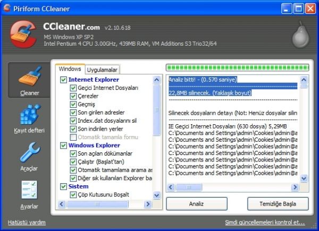This screenshot has height=231, width=319.
Task: Toggle Index.dat dosyalarını sil checkbox
Action: coord(73,121)
